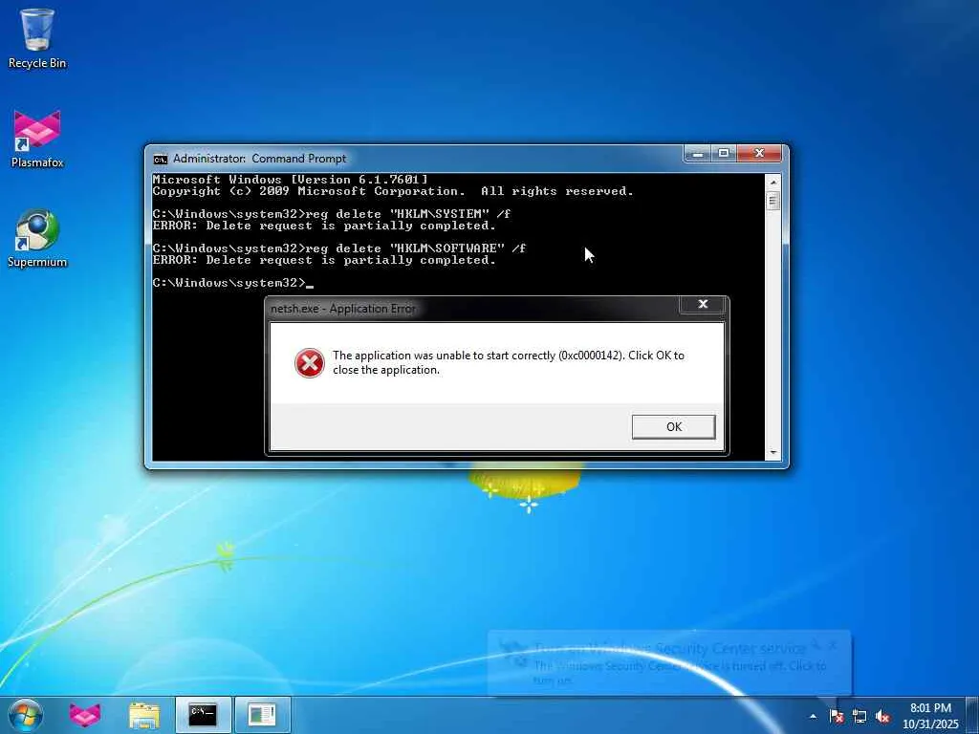
Task: Click the muted volume tray icon
Action: tap(882, 717)
